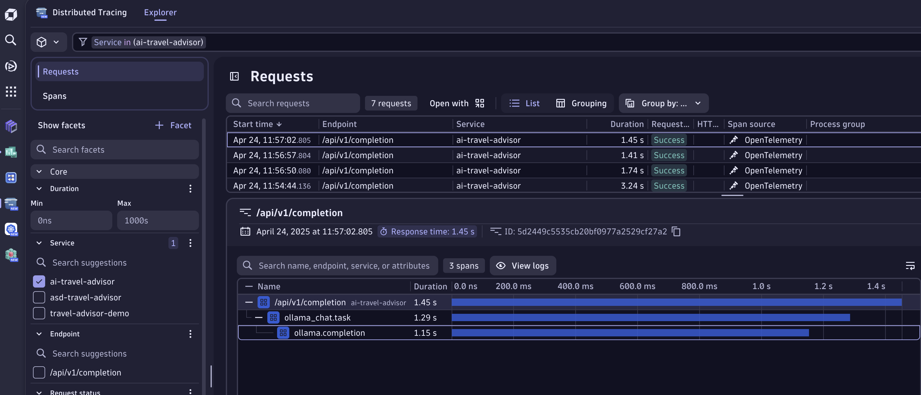This screenshot has height=395, width=921.
Task: Switch to the Explorer tab
Action: point(160,13)
